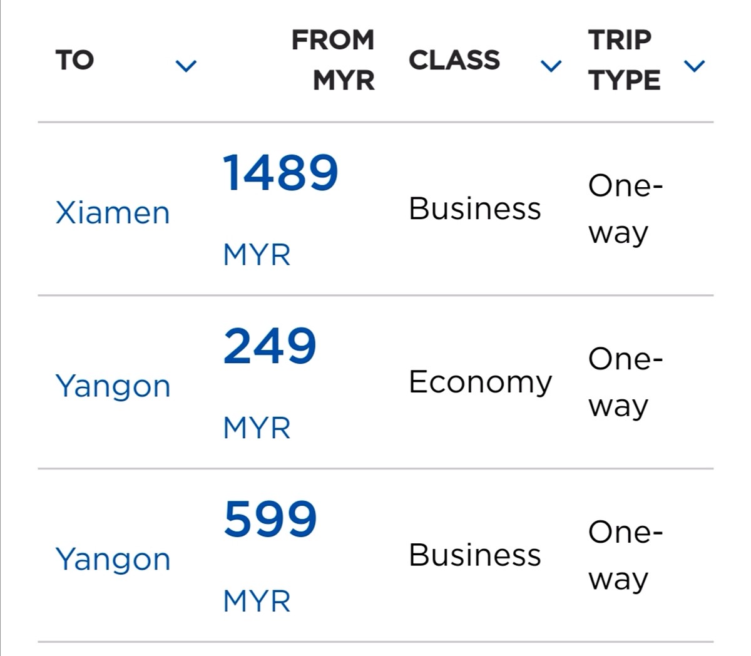751x656 pixels.
Task: Open the Yangon link in the Economy row
Action: pos(113,386)
